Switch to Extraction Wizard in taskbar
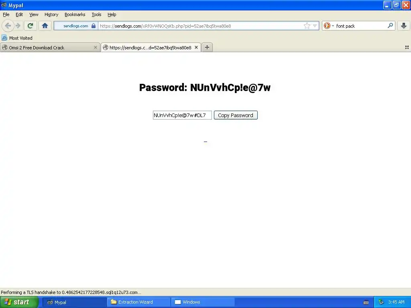This screenshot has height=308, width=411. coord(138,302)
